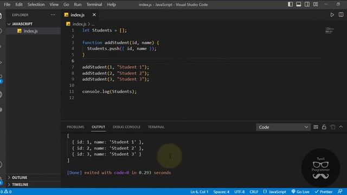Open the Terminal menu

click(94, 4)
